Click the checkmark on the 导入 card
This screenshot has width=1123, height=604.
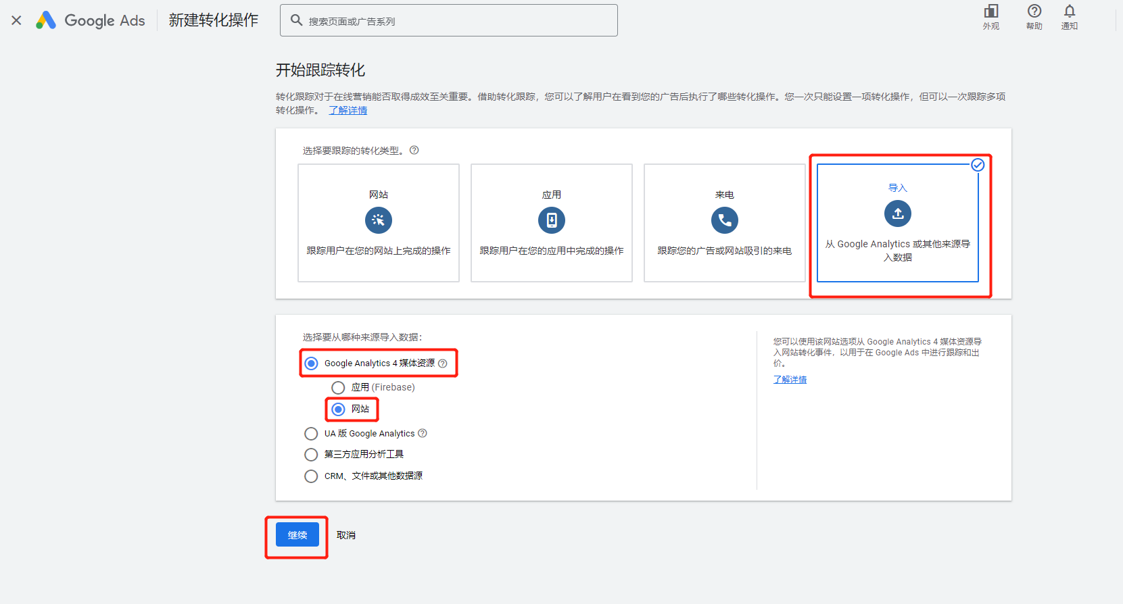click(978, 165)
